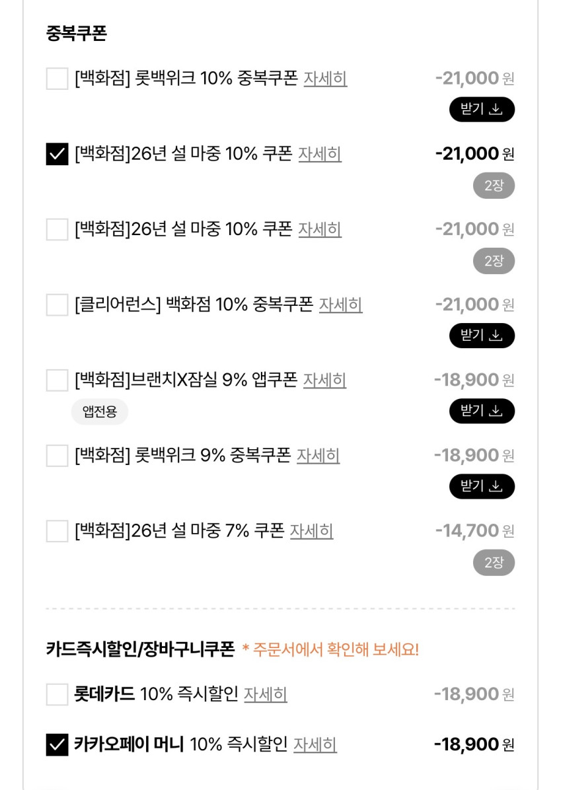Show 자세히 details for 클리어런스 coupon
The image size is (561, 790).
tap(340, 305)
